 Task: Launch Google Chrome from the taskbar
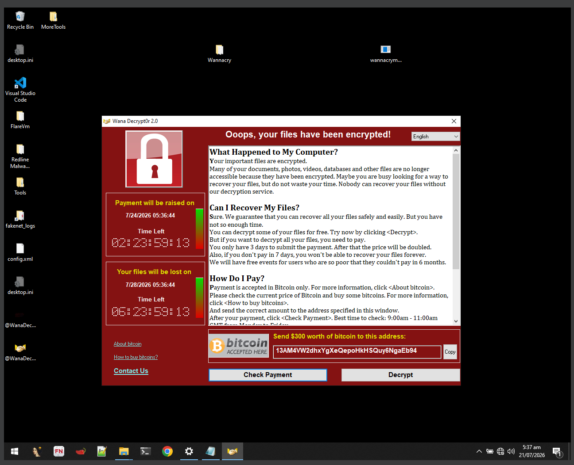pyautogui.click(x=167, y=451)
